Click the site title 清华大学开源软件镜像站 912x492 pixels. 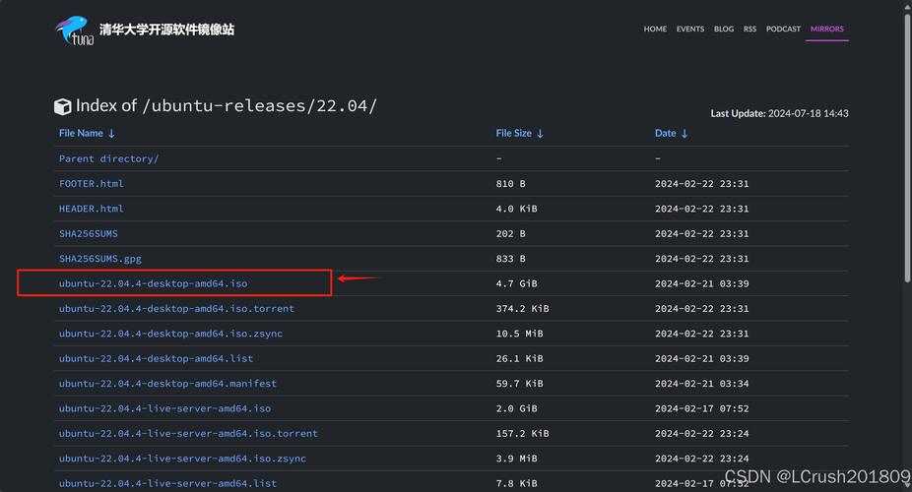(166, 30)
